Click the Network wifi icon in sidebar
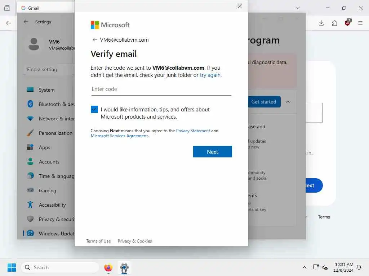369x276 pixels. click(x=30, y=118)
